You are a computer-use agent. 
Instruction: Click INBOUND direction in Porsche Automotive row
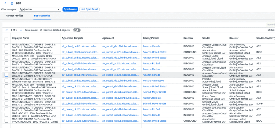(x=189, y=81)
